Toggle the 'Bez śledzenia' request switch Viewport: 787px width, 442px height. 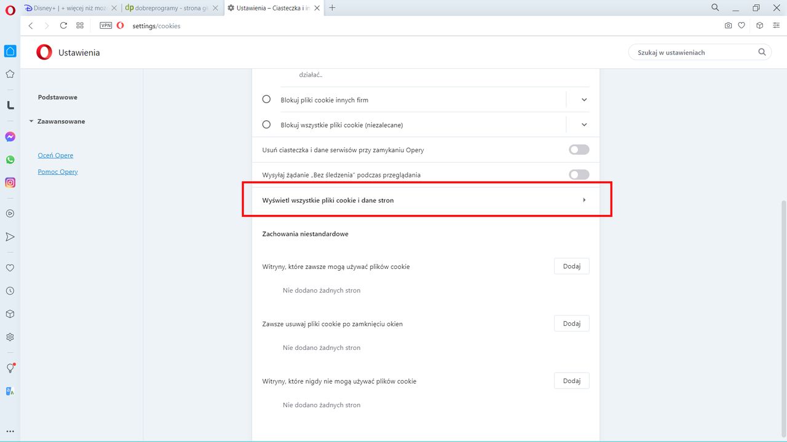[579, 175]
